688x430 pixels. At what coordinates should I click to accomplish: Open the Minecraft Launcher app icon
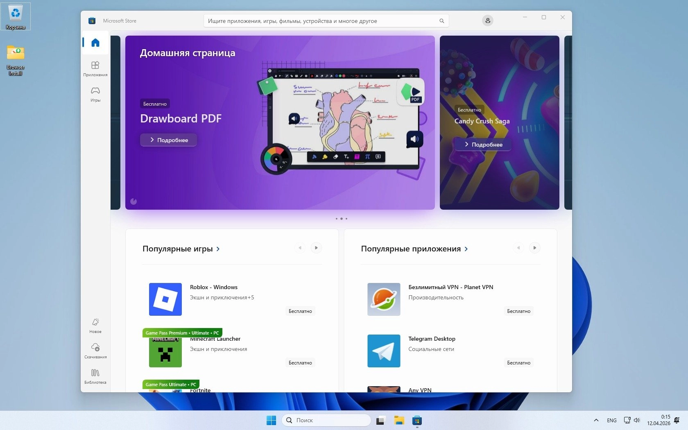pos(165,351)
